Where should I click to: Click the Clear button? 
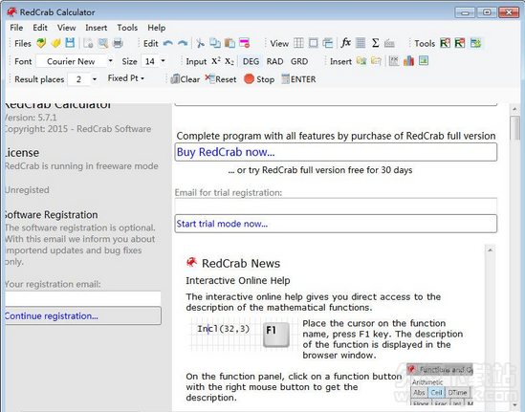(x=186, y=79)
